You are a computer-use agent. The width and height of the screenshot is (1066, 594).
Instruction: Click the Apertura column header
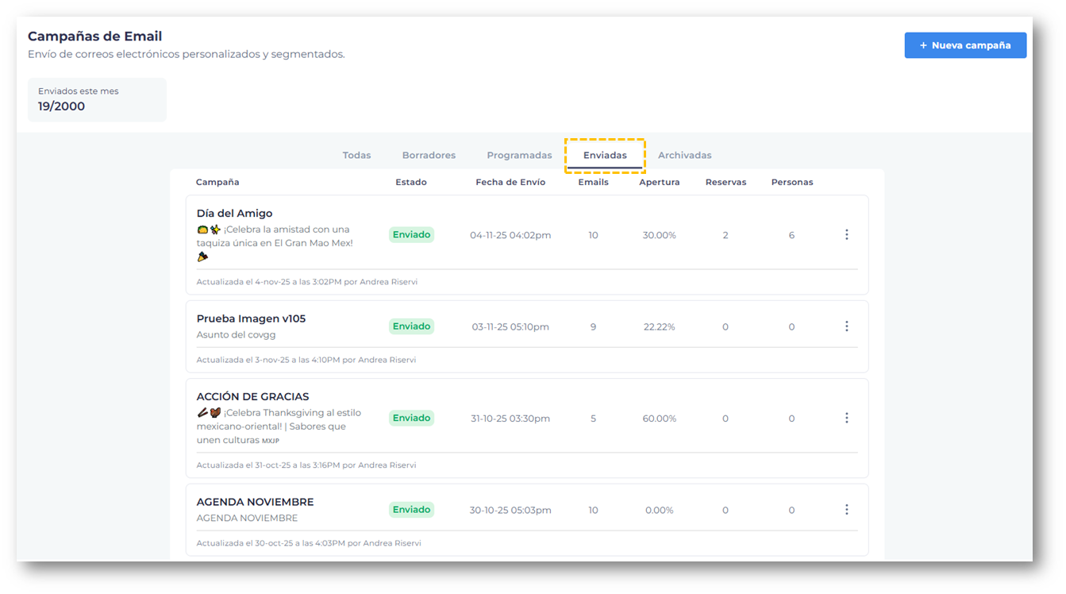coord(659,183)
